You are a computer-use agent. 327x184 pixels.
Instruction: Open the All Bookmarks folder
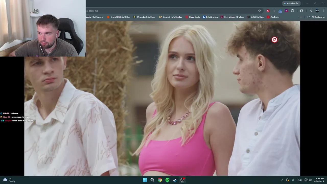tap(316, 17)
